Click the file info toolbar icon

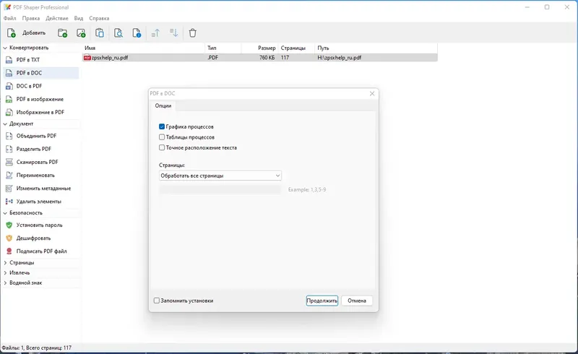tap(137, 33)
